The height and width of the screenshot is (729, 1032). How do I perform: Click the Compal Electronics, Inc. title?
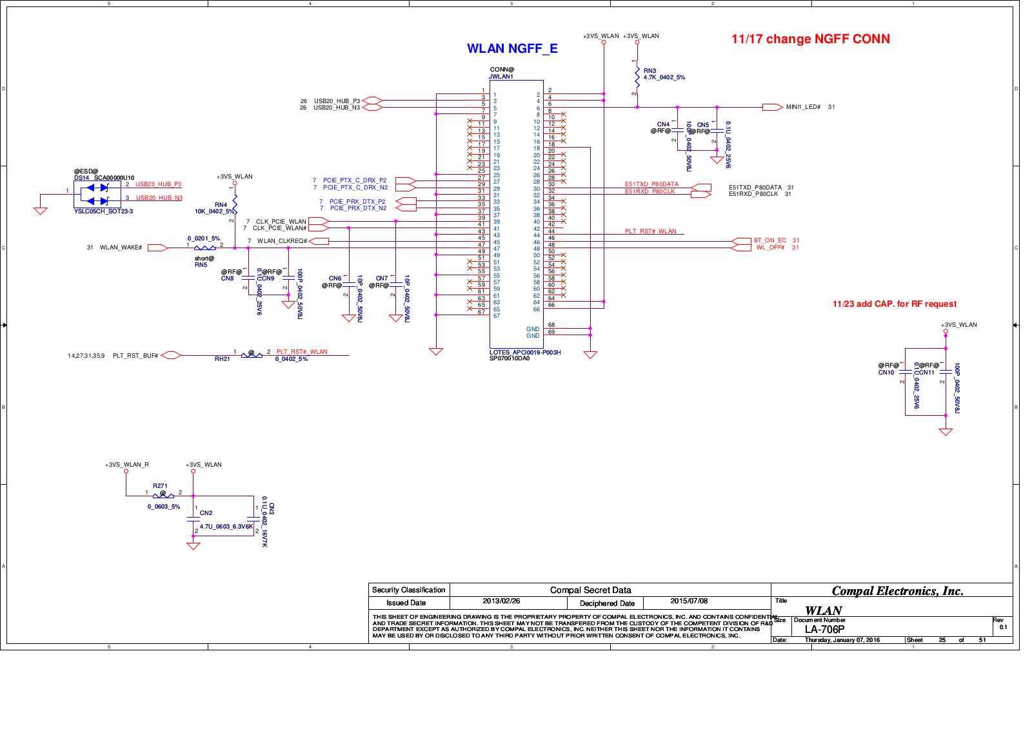point(897,590)
